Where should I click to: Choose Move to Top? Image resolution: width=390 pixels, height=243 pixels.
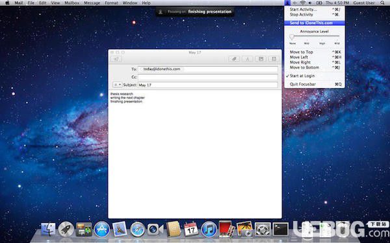[315, 52]
